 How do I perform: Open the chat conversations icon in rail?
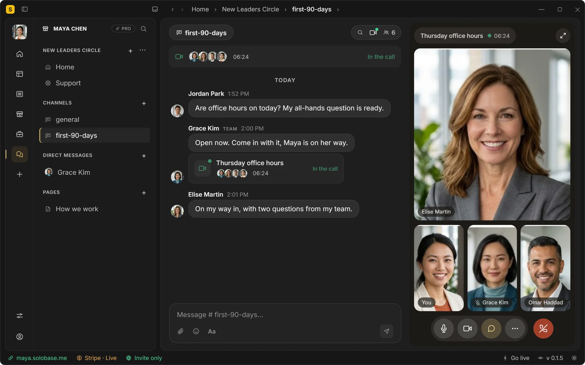(19, 154)
